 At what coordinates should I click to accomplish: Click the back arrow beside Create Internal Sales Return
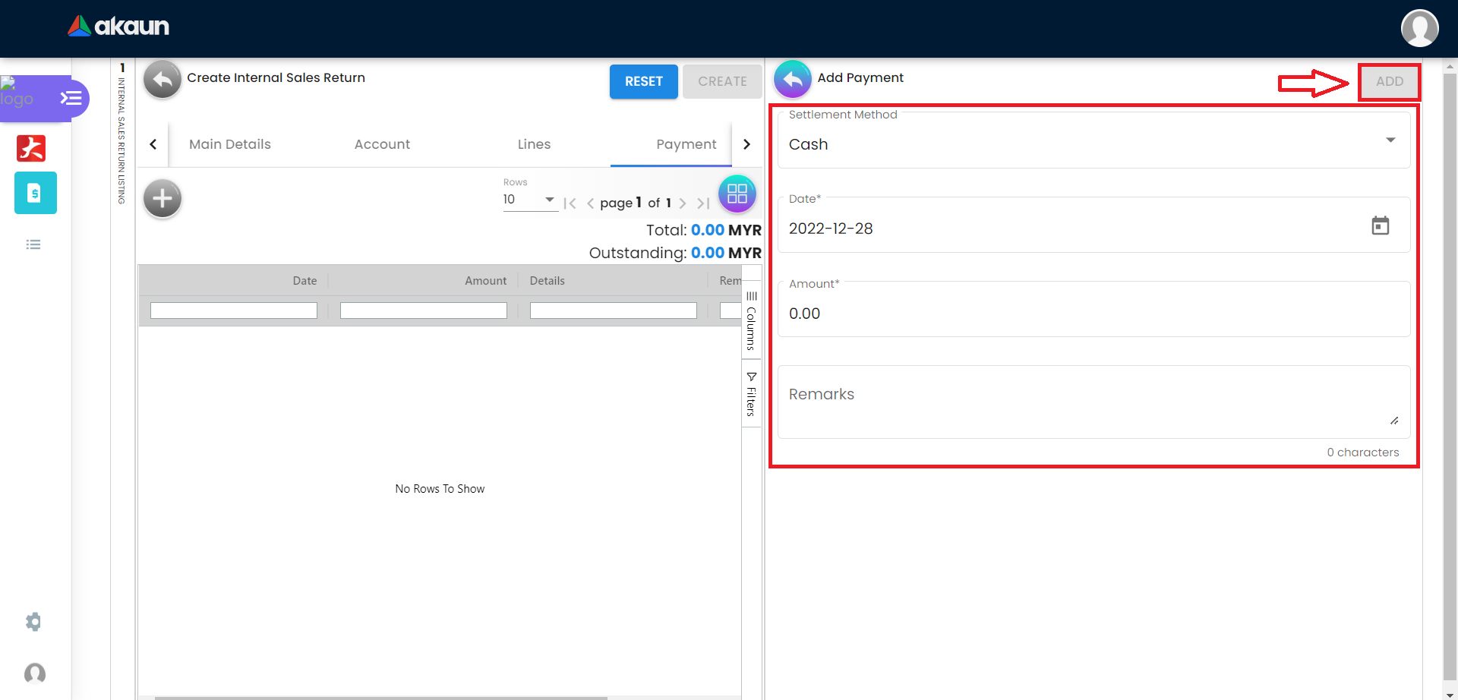[x=163, y=79]
